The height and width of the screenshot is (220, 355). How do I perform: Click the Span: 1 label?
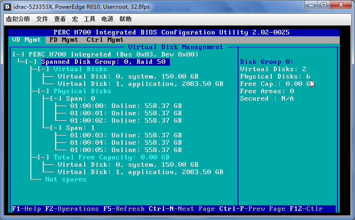tap(81, 128)
